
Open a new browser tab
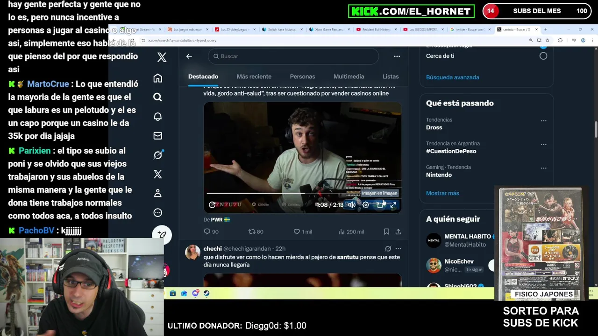pos(545,29)
